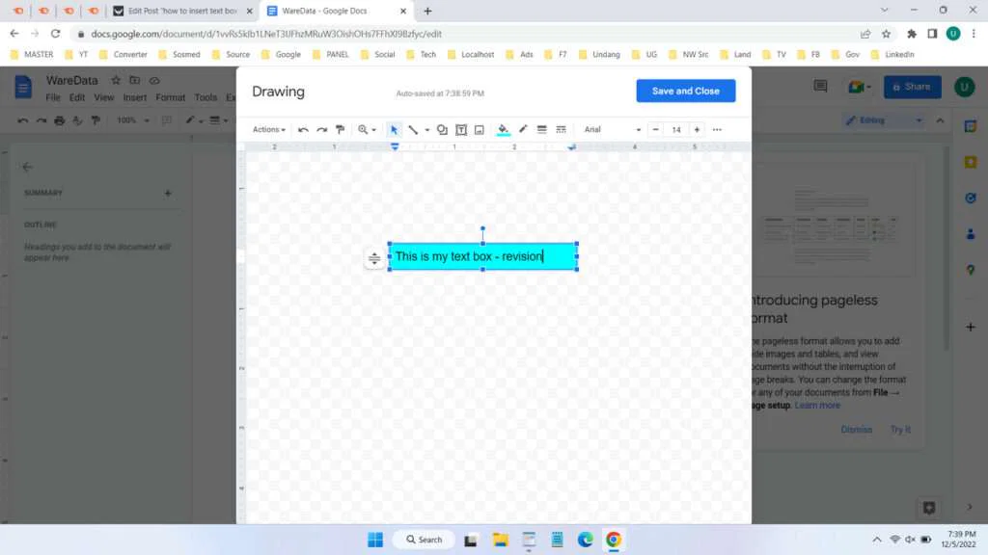Select the Text box tool in the drawing toolbar
Image resolution: width=988 pixels, height=555 pixels.
[461, 129]
